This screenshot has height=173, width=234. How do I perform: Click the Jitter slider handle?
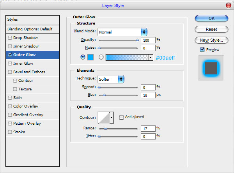(99, 136)
